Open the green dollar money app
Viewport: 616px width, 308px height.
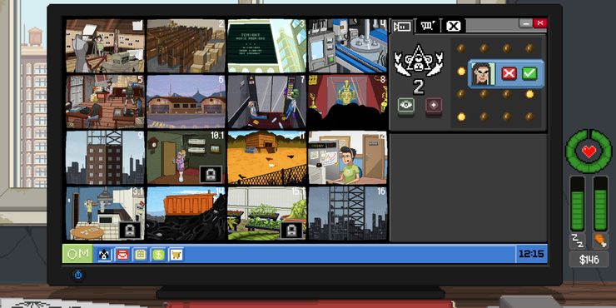click(x=158, y=255)
